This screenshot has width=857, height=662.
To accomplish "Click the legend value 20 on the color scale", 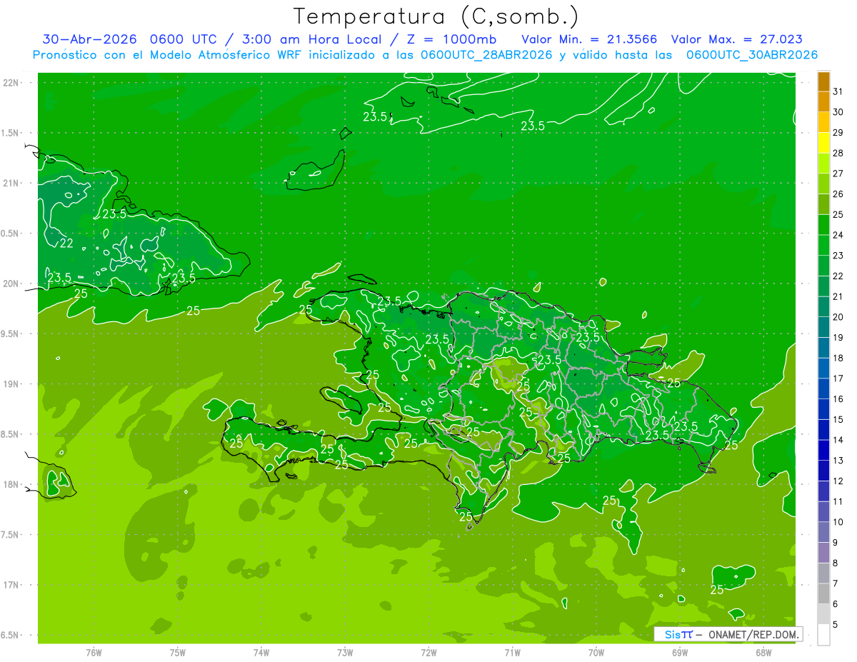I will (x=838, y=317).
